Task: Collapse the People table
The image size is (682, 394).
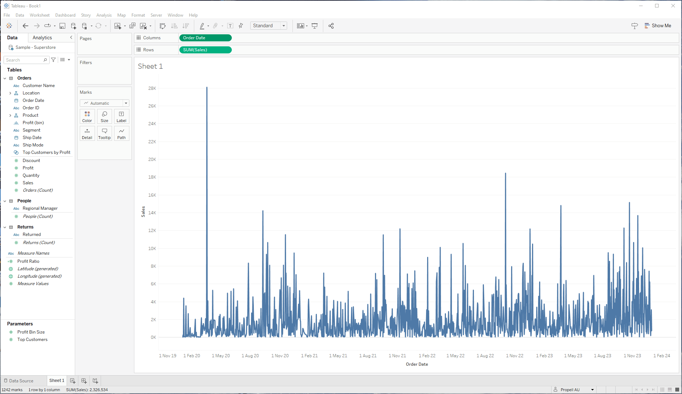Action: pyautogui.click(x=5, y=201)
